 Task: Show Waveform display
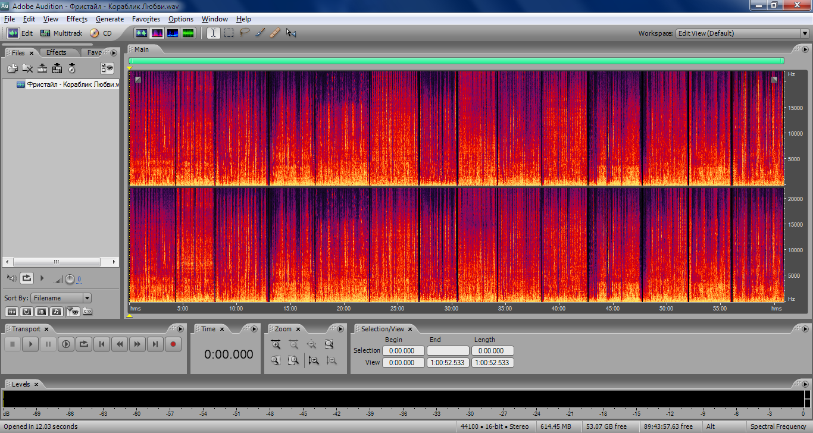(142, 33)
